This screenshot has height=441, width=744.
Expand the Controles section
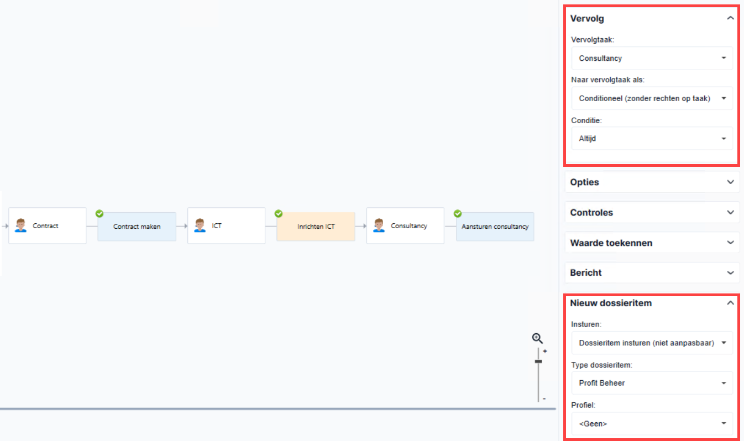[652, 212]
